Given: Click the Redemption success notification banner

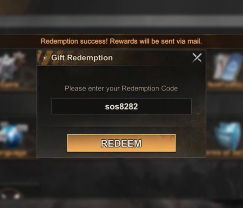Looking at the screenshot, I should pyautogui.click(x=121, y=41).
